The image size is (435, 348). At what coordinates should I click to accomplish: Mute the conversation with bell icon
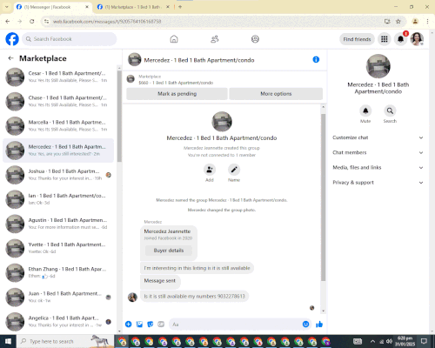coord(365,110)
